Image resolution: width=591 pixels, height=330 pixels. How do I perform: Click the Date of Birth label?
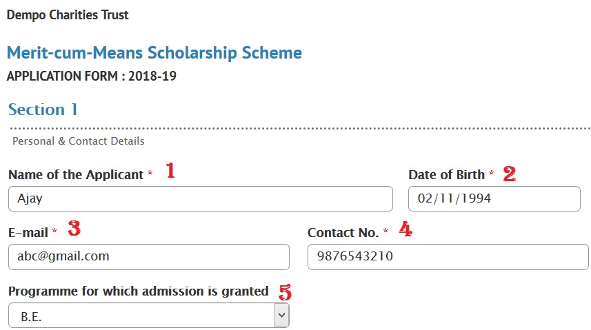coord(446,175)
